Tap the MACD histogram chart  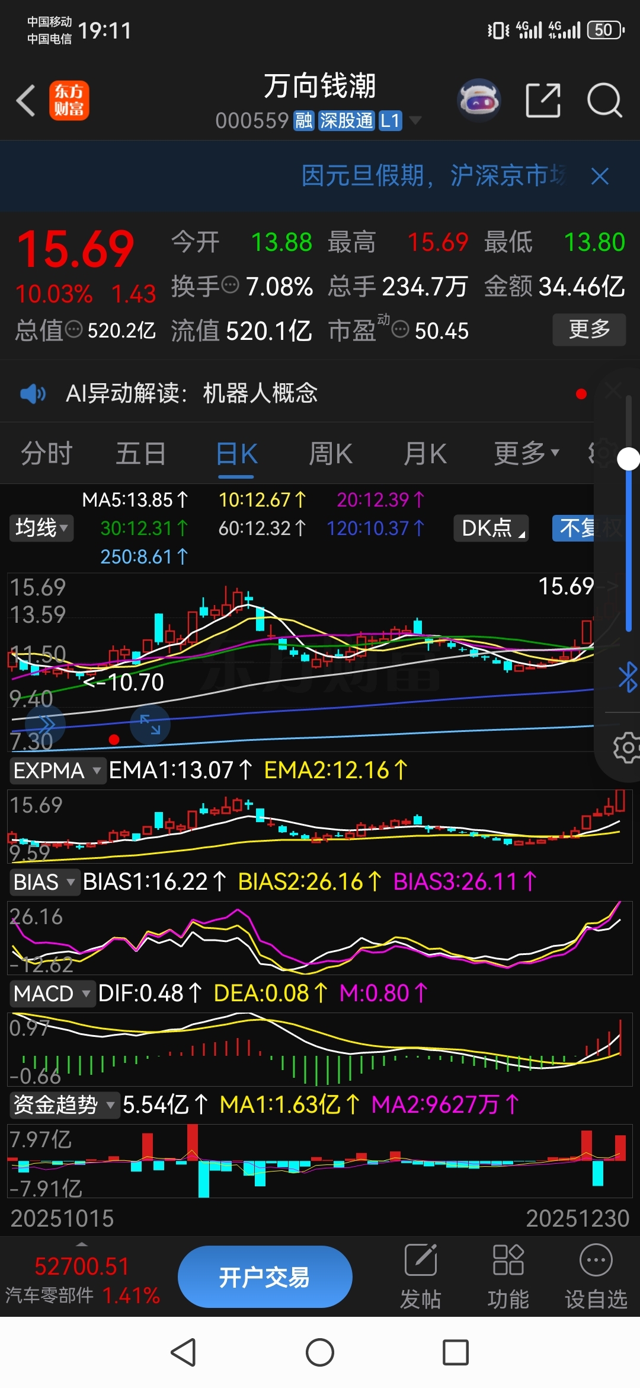tap(320, 1050)
